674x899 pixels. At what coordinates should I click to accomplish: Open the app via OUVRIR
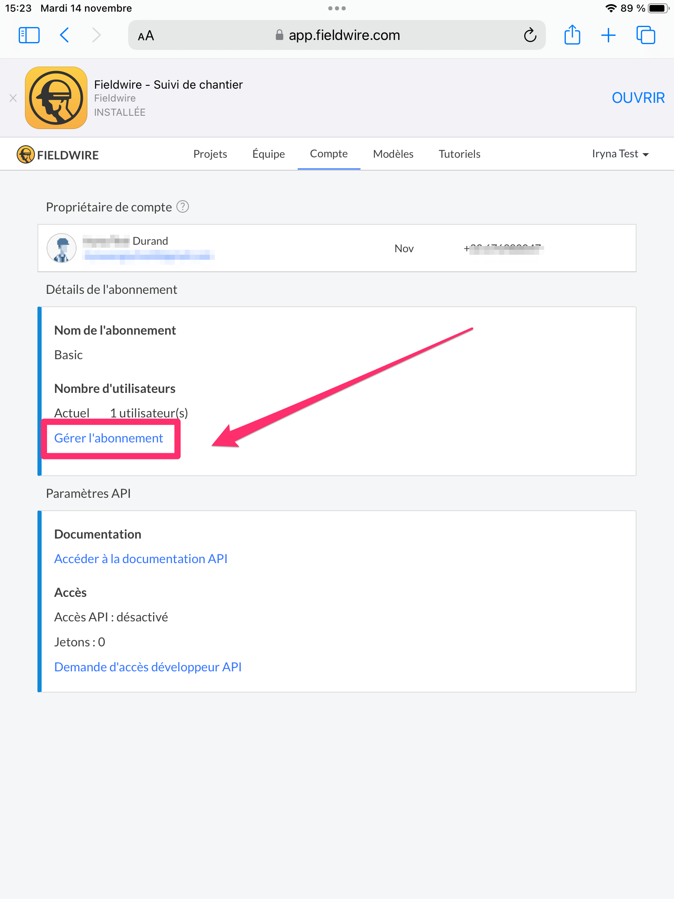[x=638, y=98]
